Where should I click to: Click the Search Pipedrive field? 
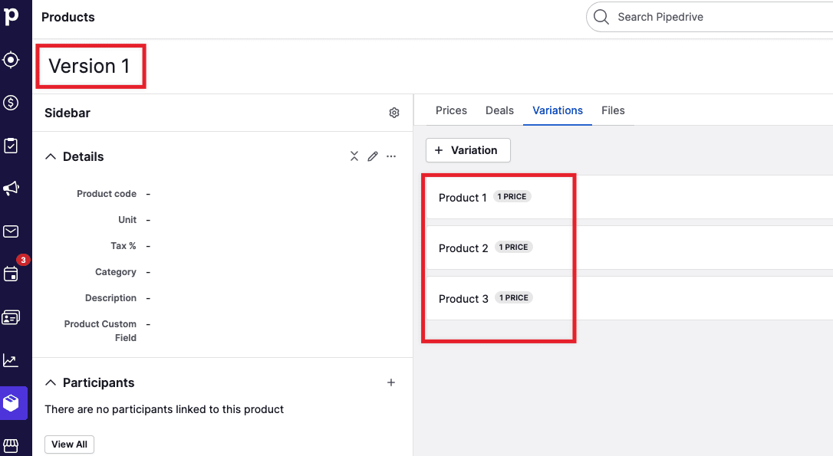click(x=713, y=17)
